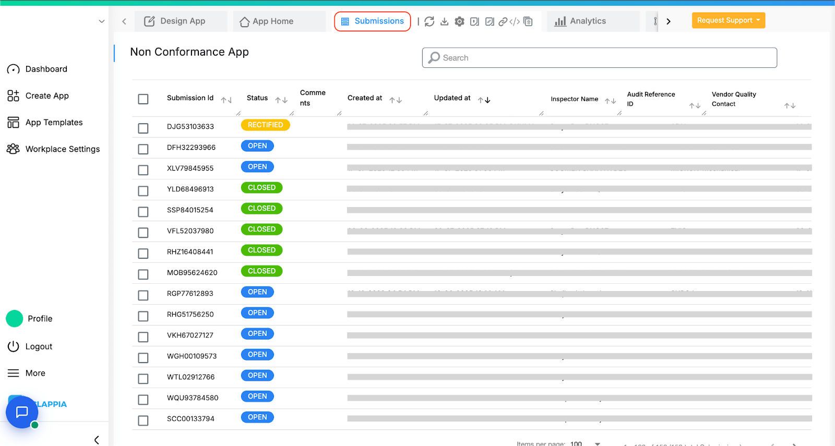The image size is (835, 446).
Task: Click the magnifier icon in Search
Action: [434, 57]
